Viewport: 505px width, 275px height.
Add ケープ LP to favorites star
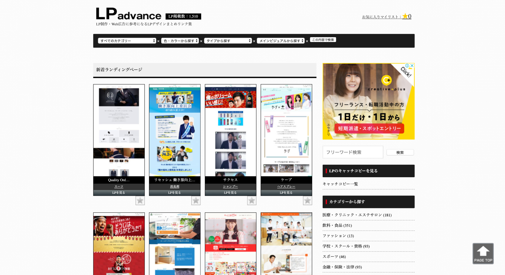(307, 201)
